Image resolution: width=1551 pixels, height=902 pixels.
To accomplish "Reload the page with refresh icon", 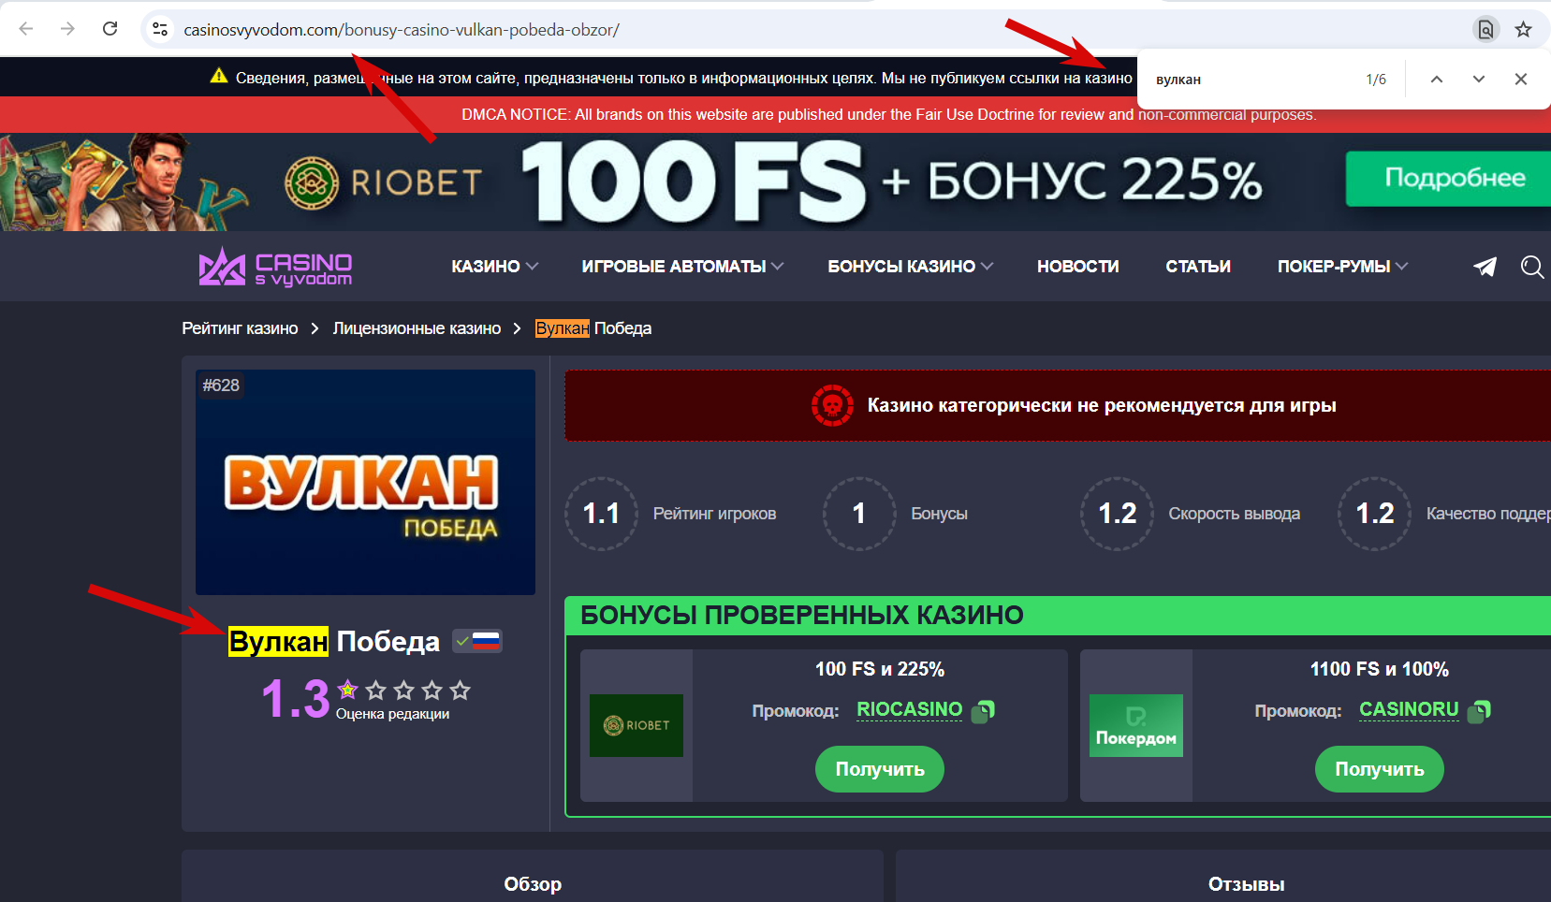I will (x=110, y=29).
